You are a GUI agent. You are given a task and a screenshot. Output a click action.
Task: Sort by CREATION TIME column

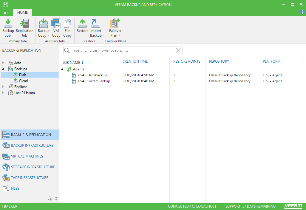(x=135, y=61)
